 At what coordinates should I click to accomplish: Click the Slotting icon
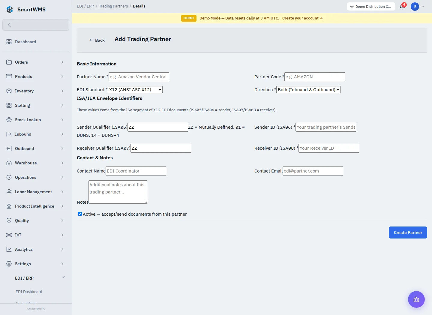pyautogui.click(x=9, y=105)
